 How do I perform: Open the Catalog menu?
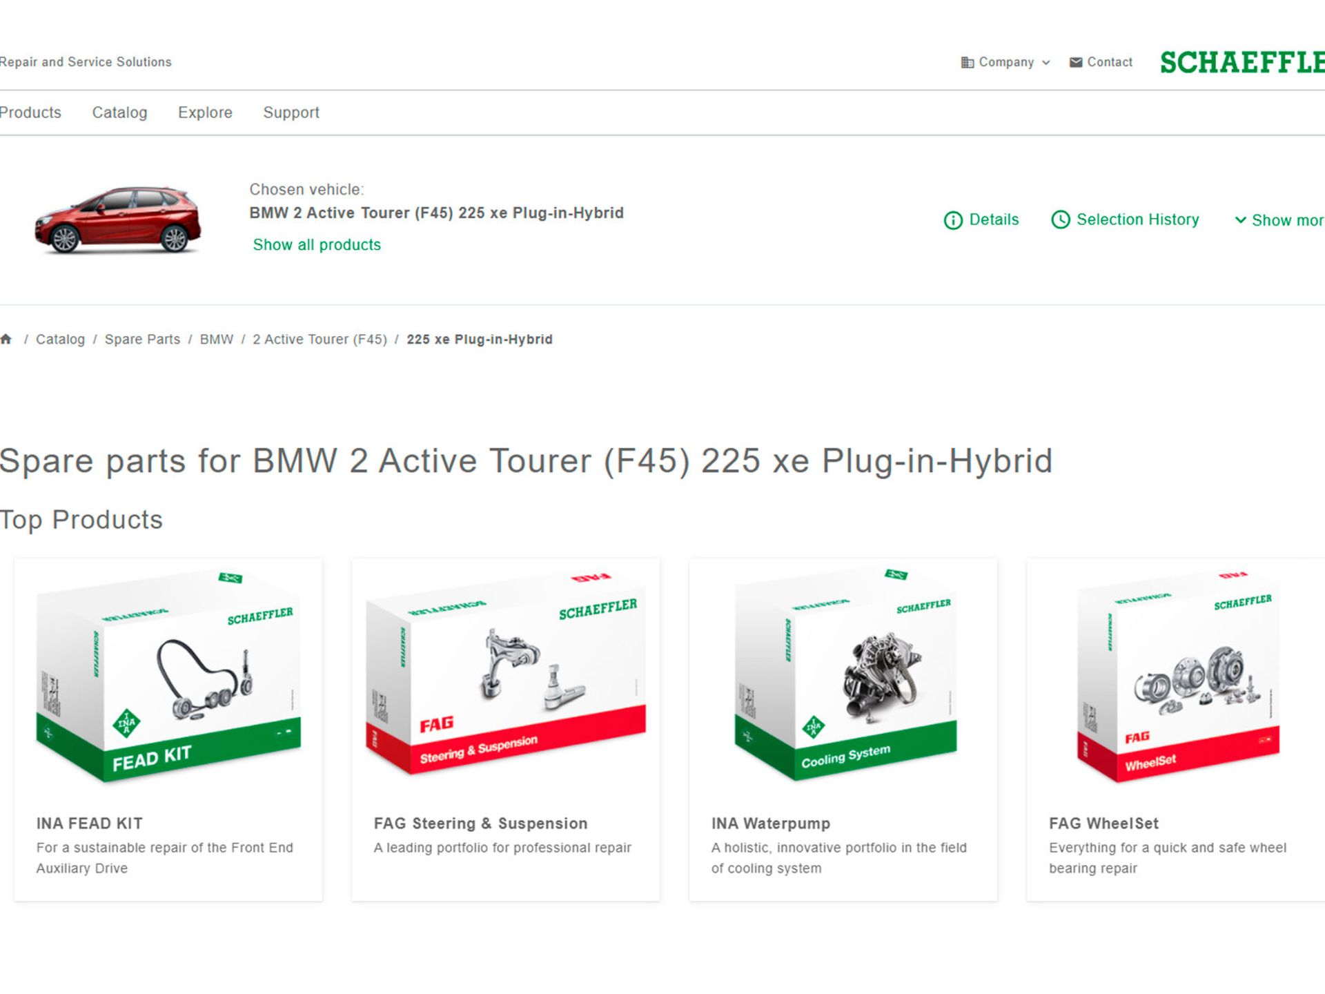(x=119, y=113)
